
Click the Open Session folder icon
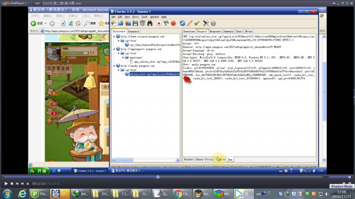click(x=121, y=23)
